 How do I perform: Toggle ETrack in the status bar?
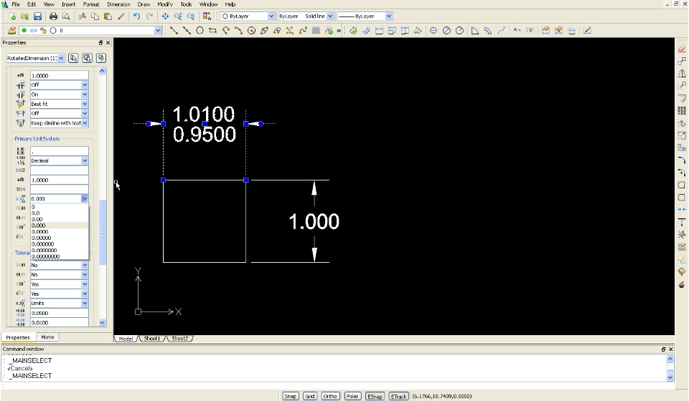(398, 396)
